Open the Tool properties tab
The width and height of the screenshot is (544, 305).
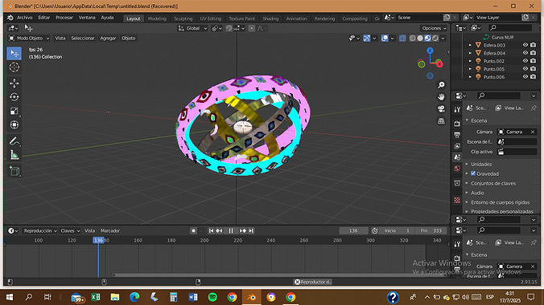tap(457, 110)
